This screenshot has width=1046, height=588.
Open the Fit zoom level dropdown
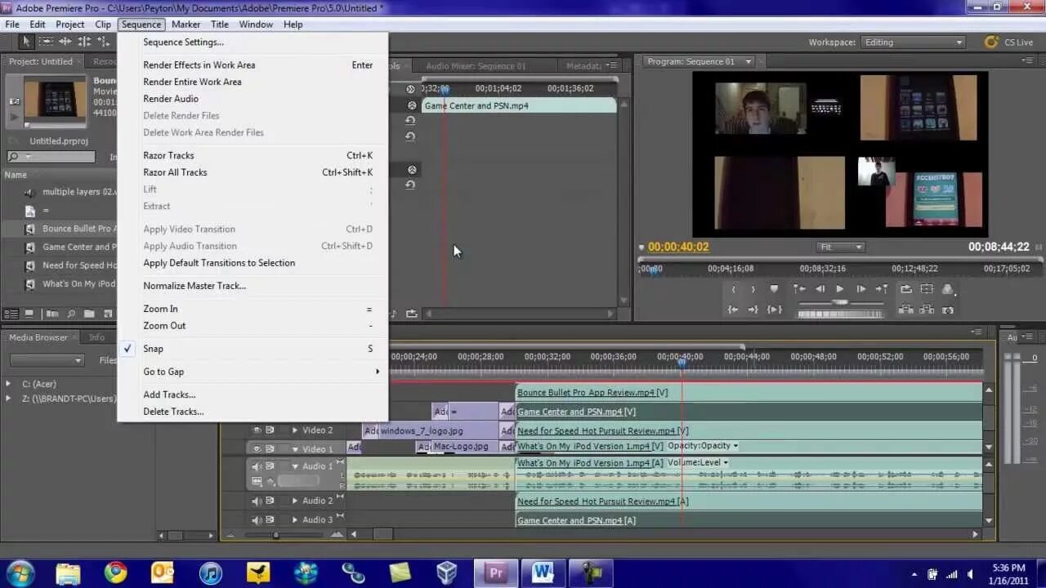pos(840,247)
